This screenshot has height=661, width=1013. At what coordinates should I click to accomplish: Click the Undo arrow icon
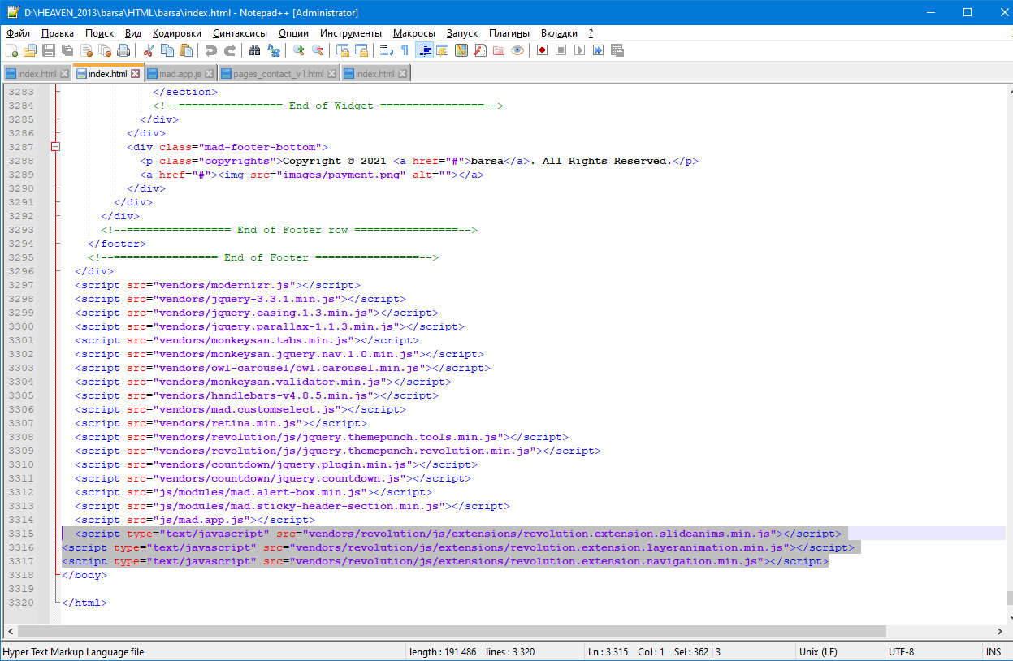211,50
